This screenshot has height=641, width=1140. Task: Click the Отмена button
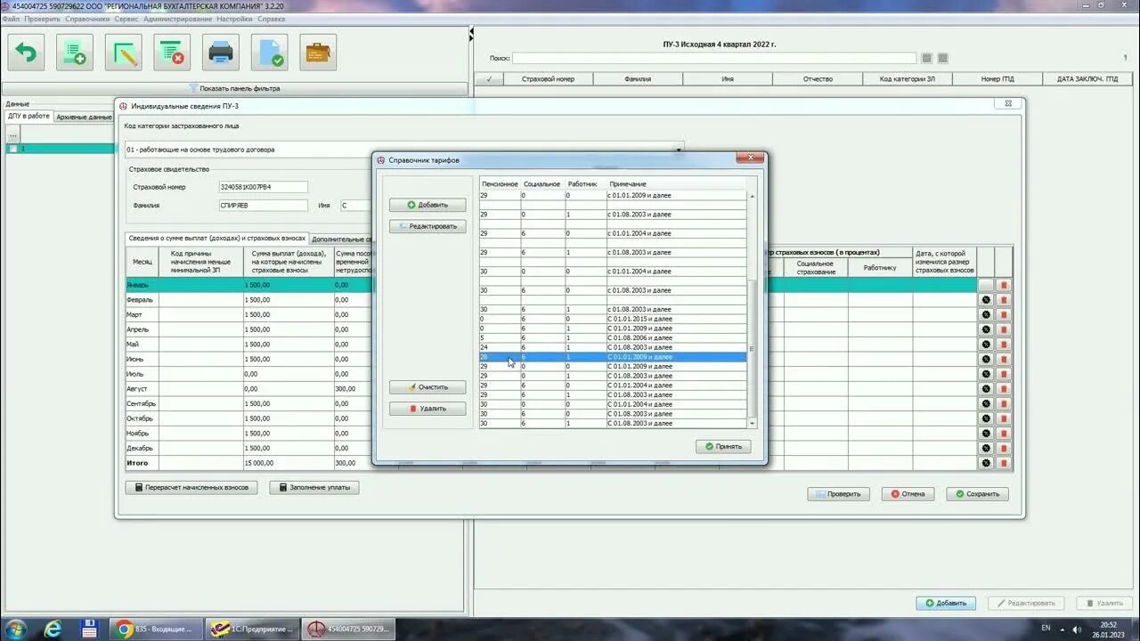(908, 493)
